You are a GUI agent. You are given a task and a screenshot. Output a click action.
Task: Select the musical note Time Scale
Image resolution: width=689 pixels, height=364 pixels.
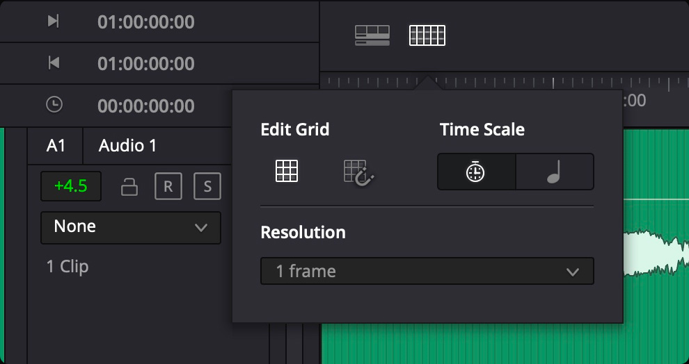click(x=554, y=172)
